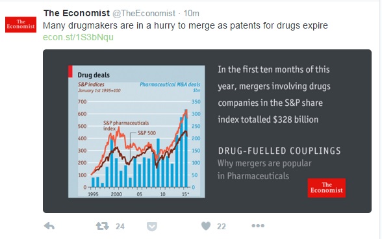
Task: Click the Drug deals chart title
Action: (94, 75)
